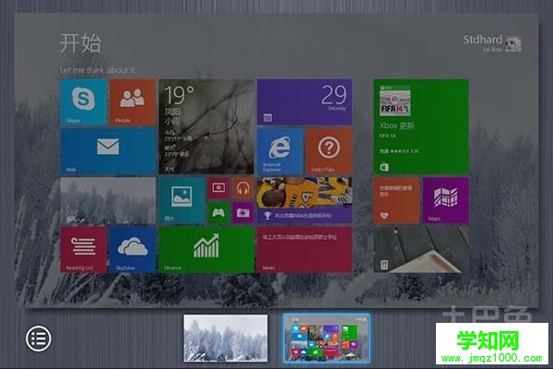This screenshot has width=553, height=369.
Task: Open the Calendar tile showing 29 Saturday
Action: tap(304, 102)
